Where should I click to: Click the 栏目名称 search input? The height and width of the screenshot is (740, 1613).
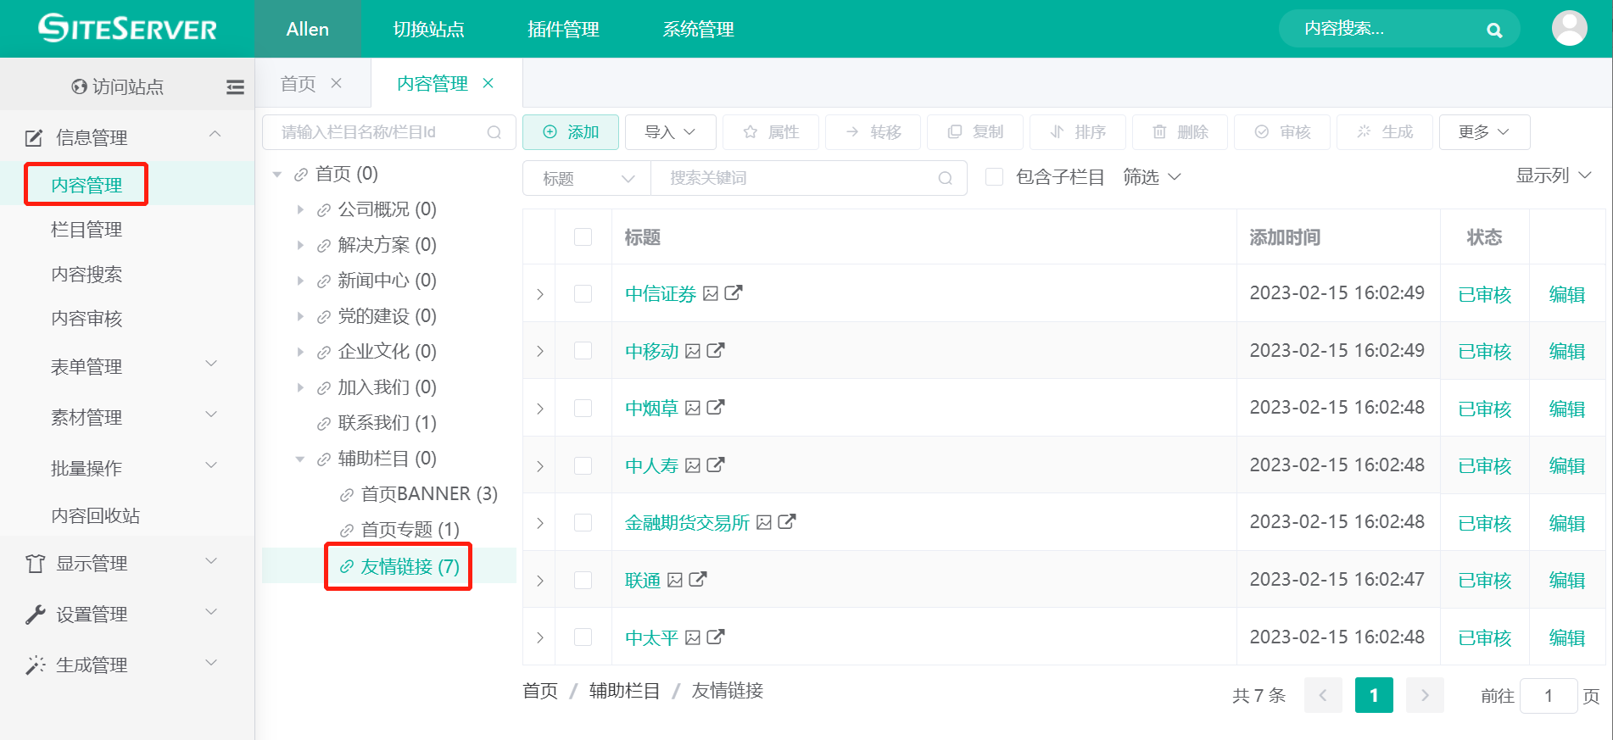coord(388,132)
